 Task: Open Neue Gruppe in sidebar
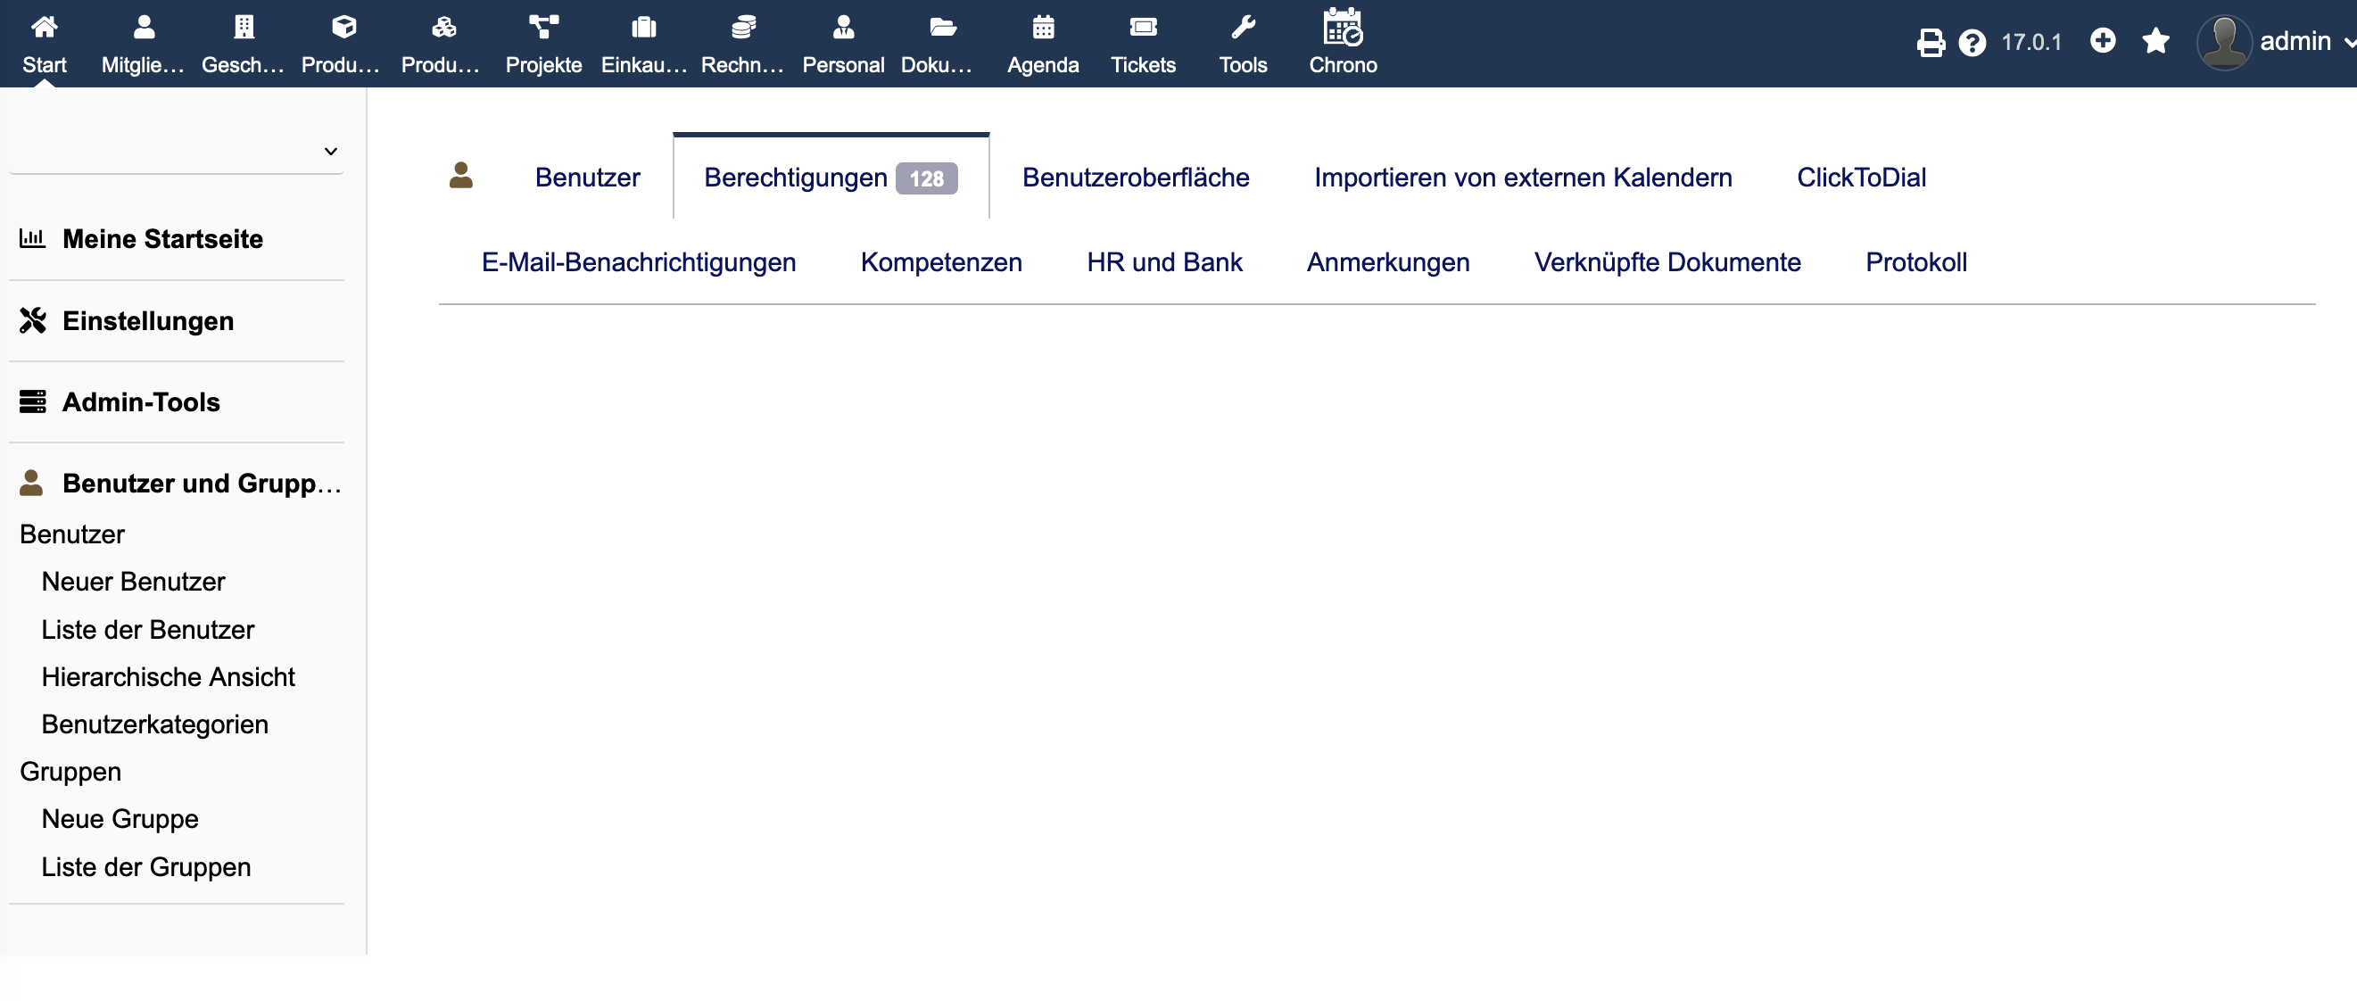click(120, 820)
